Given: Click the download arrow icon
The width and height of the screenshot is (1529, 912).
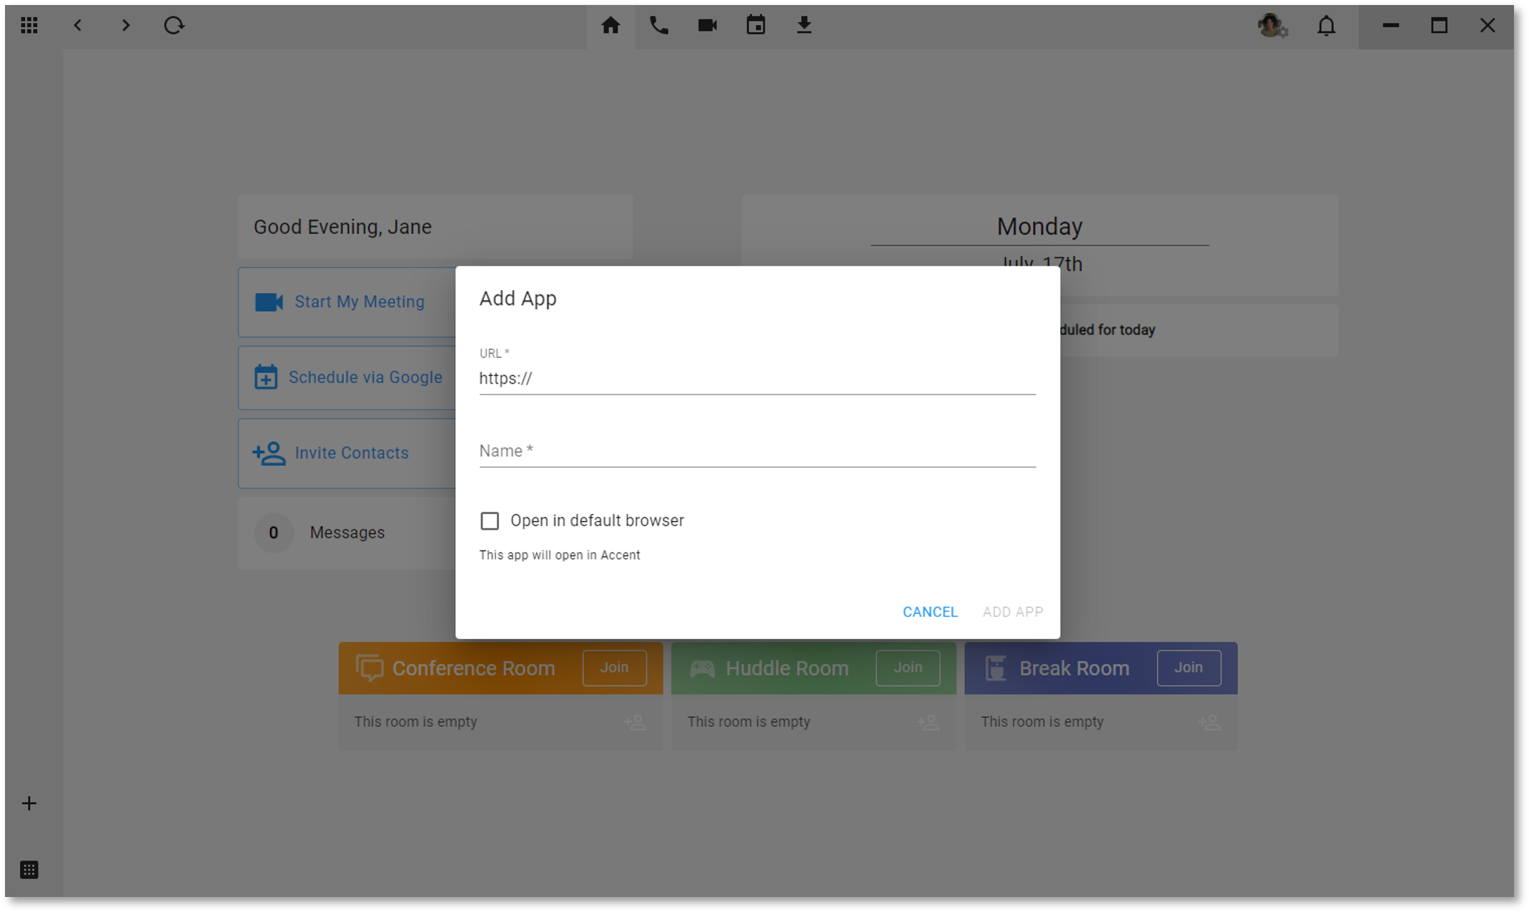Looking at the screenshot, I should tap(804, 26).
